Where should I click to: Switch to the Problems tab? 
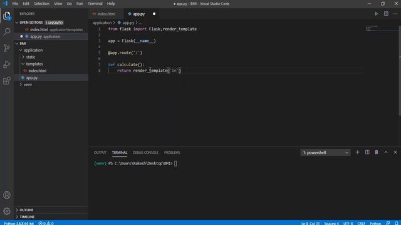[x=172, y=152]
